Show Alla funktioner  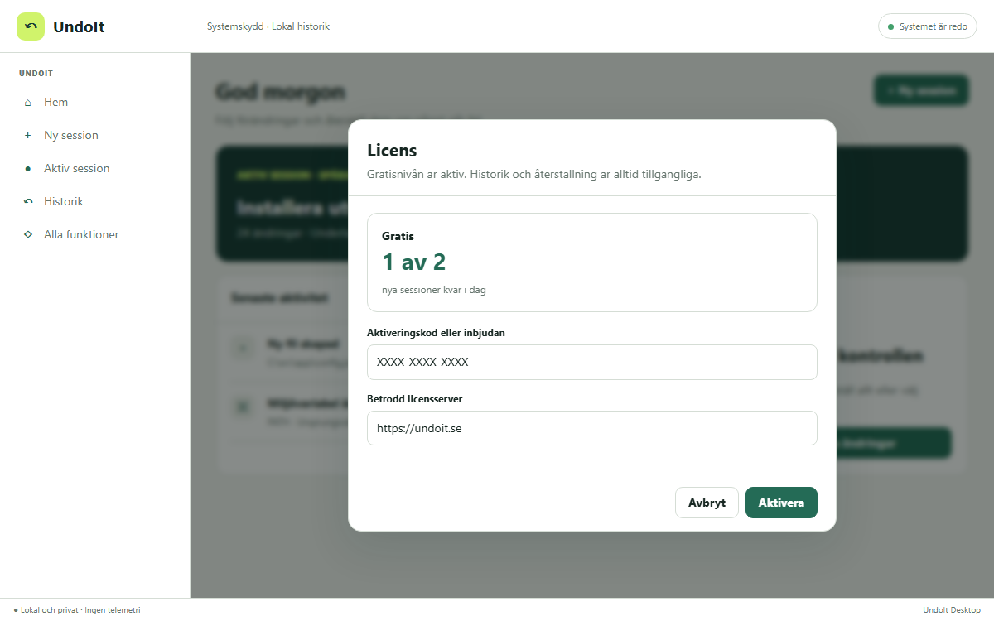click(x=94, y=235)
